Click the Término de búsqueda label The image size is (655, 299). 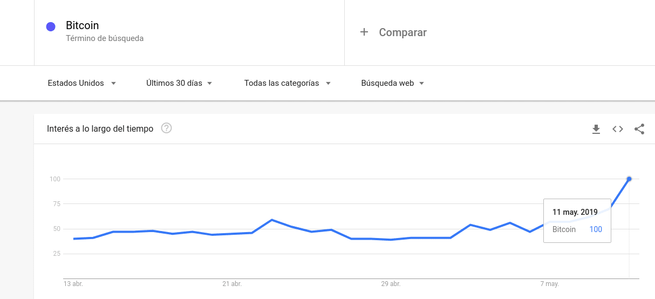point(105,38)
